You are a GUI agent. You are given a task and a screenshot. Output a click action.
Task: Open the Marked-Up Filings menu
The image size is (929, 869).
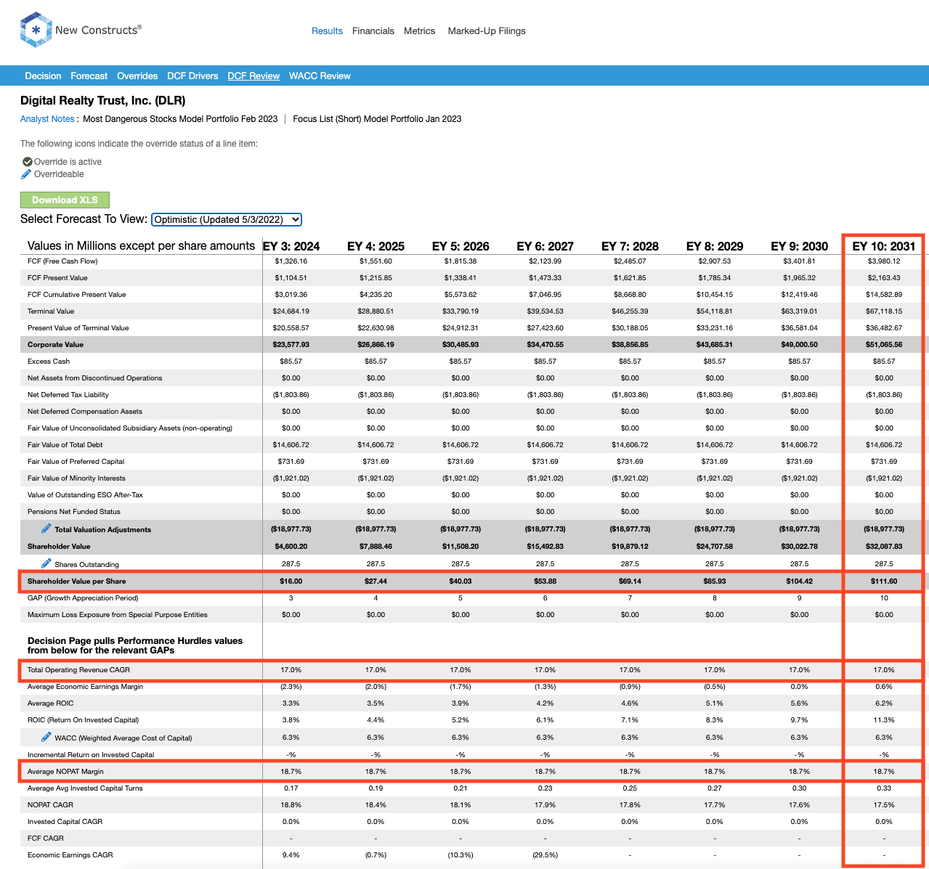pos(487,31)
